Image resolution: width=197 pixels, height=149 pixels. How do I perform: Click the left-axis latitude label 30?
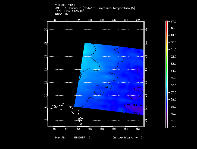[45, 30]
